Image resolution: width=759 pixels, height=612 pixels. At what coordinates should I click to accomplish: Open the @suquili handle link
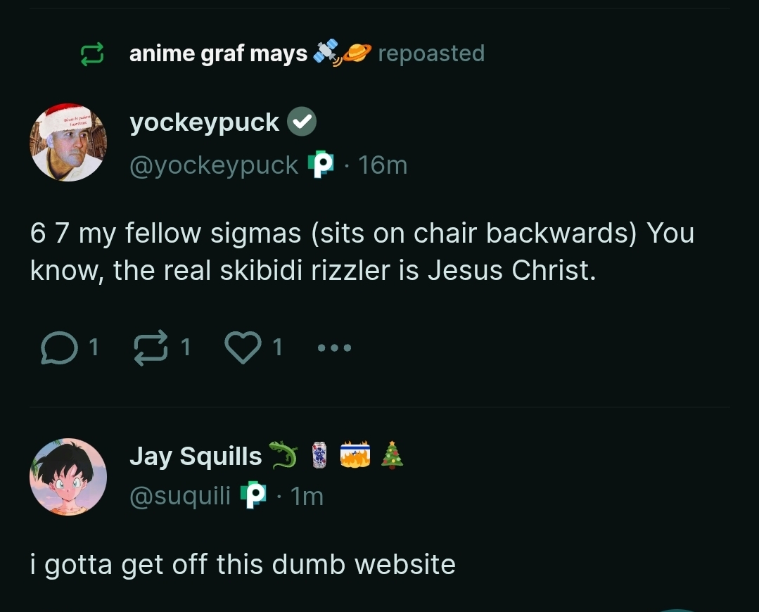tap(180, 497)
